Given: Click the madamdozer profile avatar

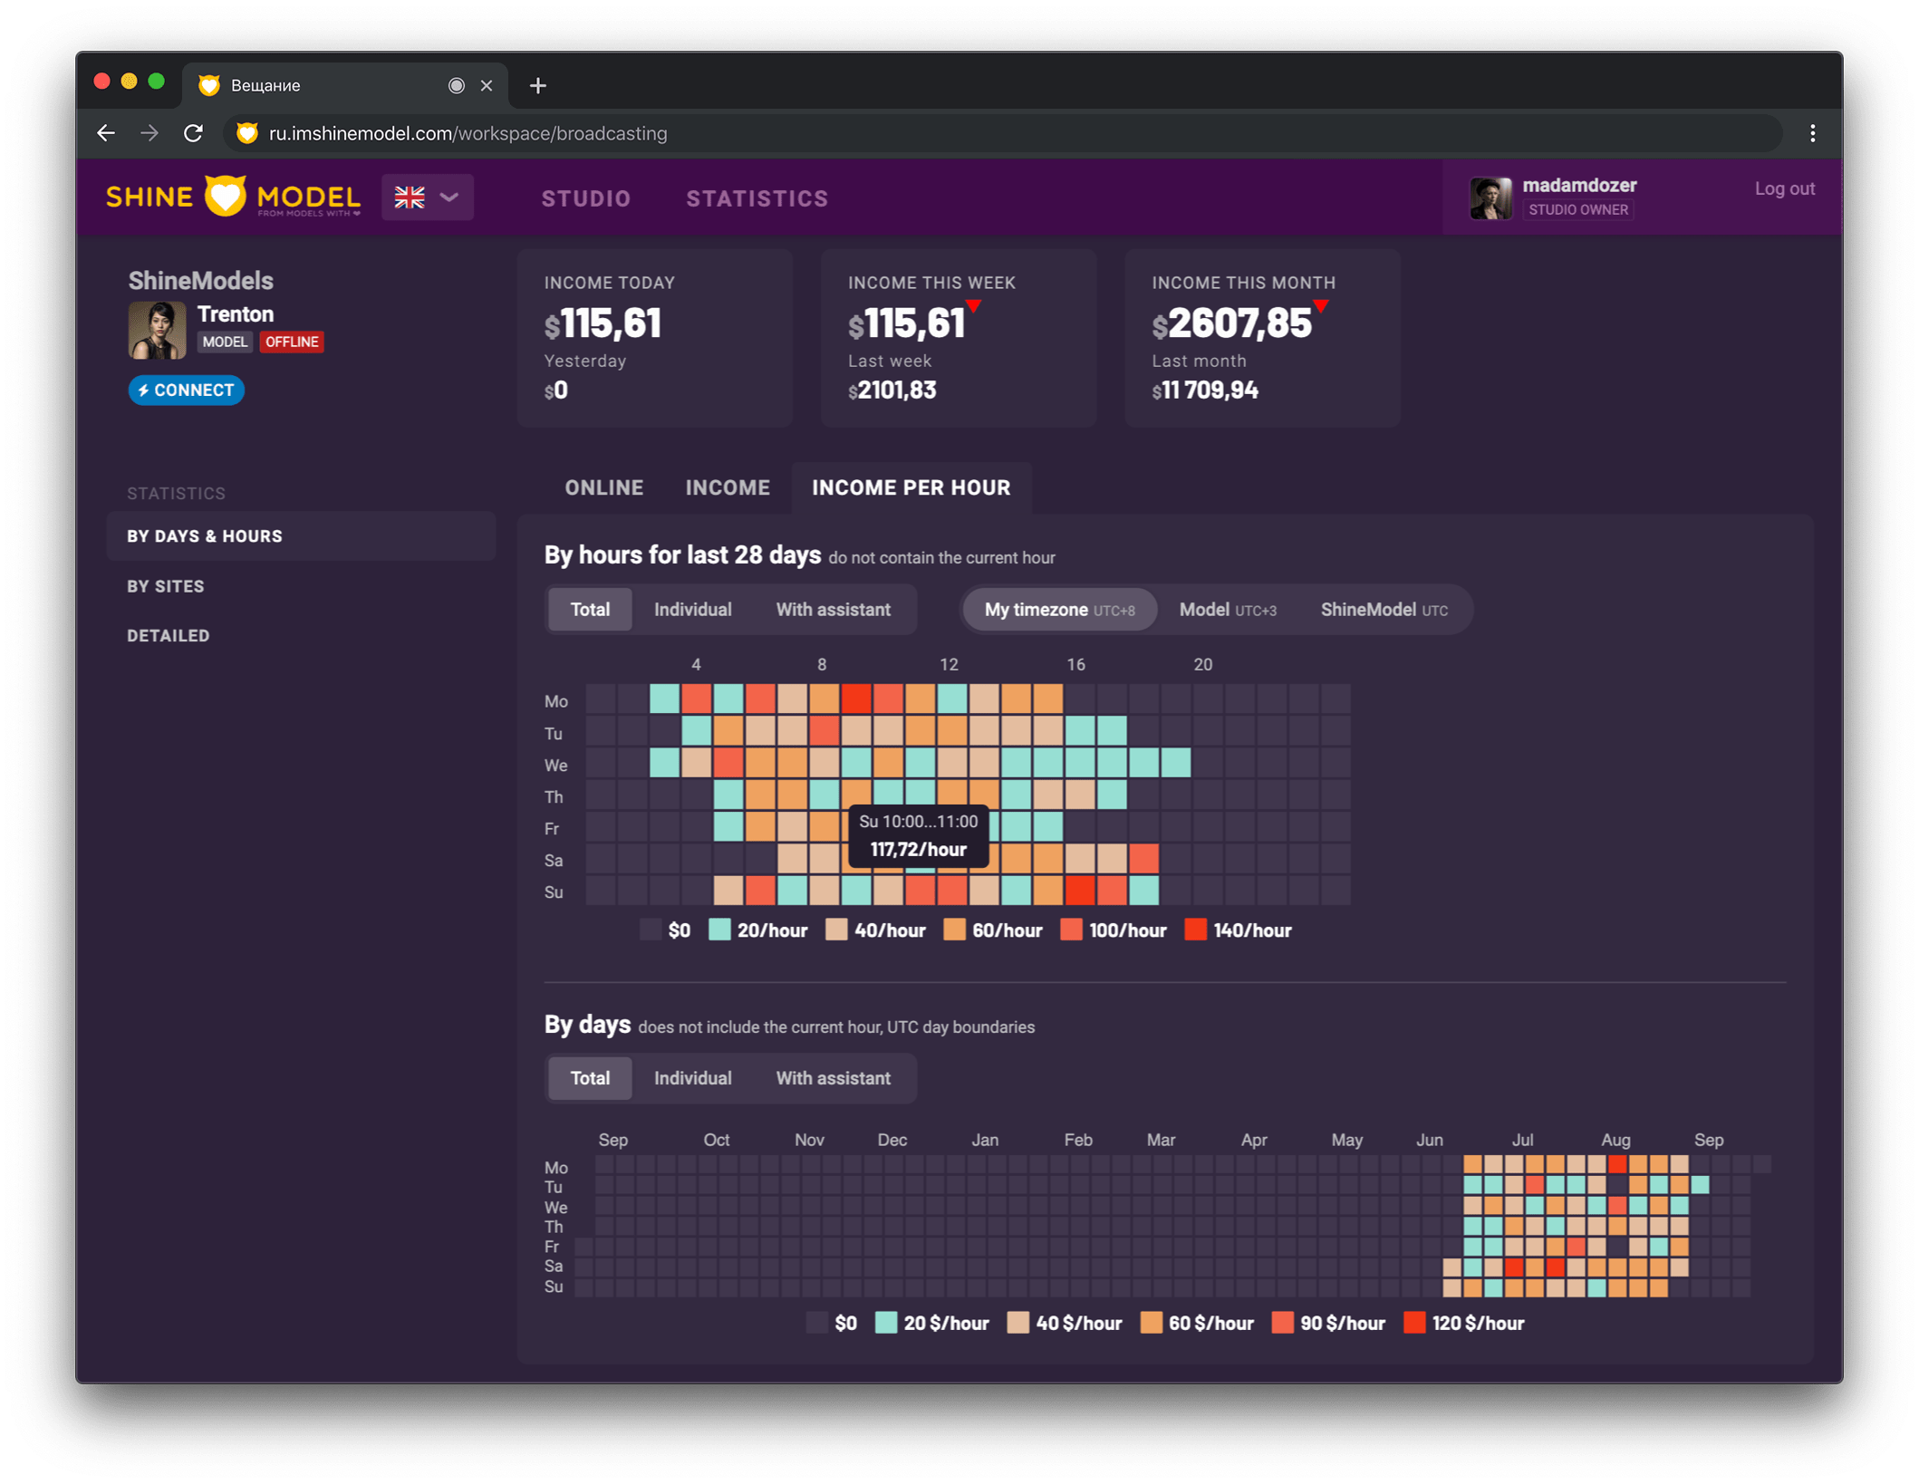Looking at the screenshot, I should click(x=1490, y=198).
